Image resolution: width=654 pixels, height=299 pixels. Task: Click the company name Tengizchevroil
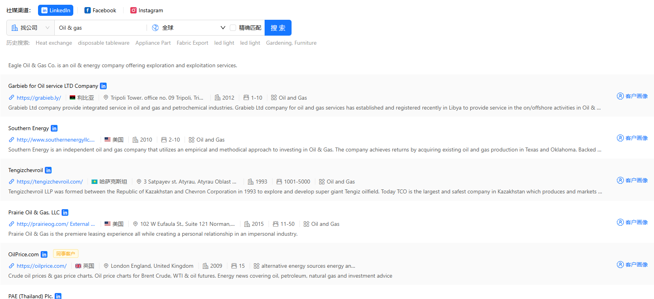[26, 170]
